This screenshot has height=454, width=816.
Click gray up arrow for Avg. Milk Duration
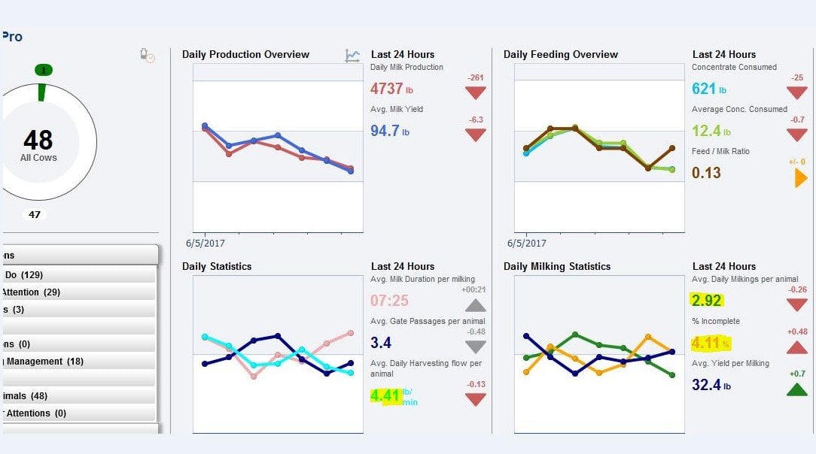tap(475, 305)
